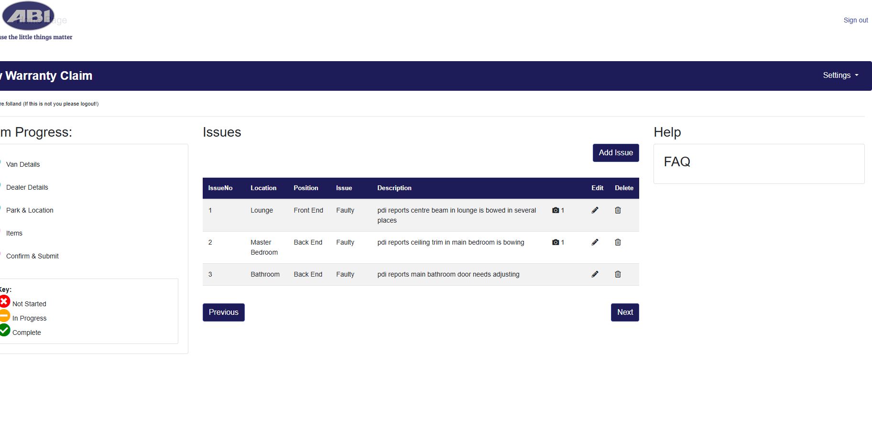Click the Sign out link
This screenshot has height=429, width=872.
pyautogui.click(x=855, y=20)
